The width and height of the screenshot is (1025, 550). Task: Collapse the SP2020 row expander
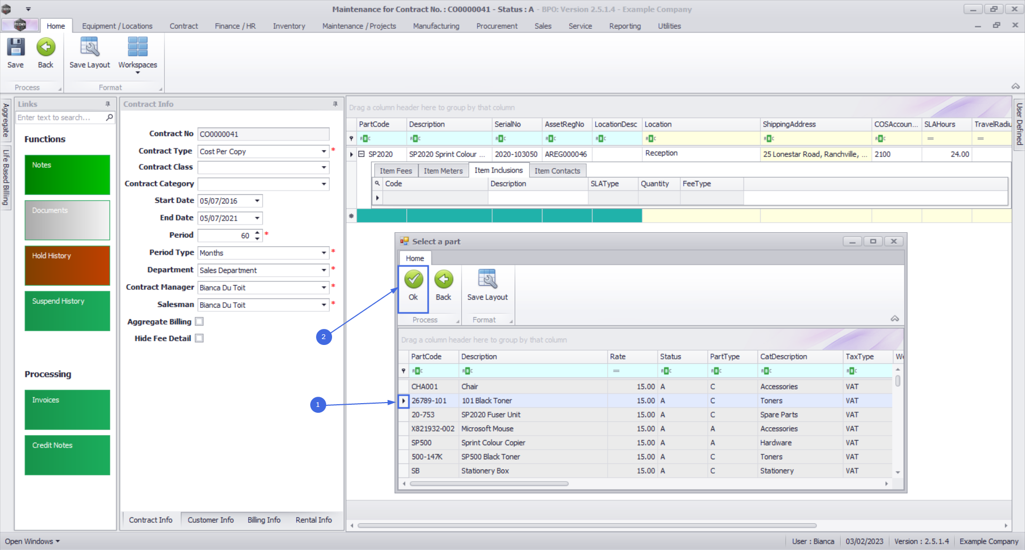[361, 154]
